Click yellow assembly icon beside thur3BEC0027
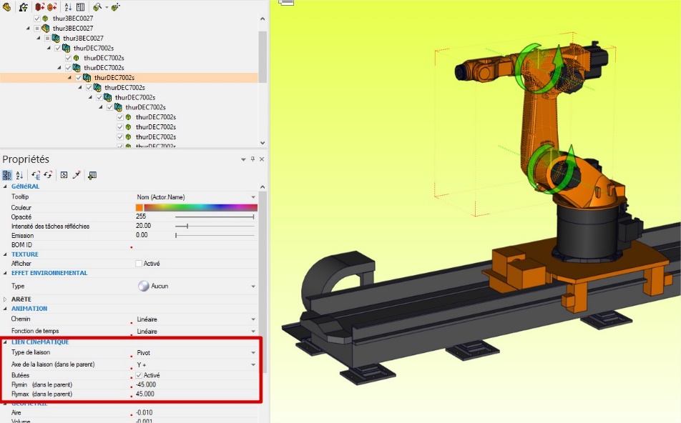The image size is (681, 423). (46, 28)
